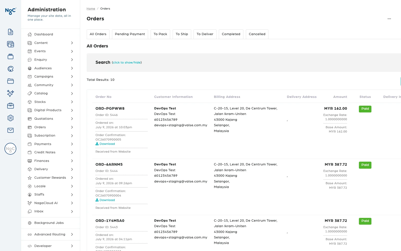The width and height of the screenshot is (401, 251).
Task: Expand the Content menu chevron
Action: pyautogui.click(x=72, y=43)
